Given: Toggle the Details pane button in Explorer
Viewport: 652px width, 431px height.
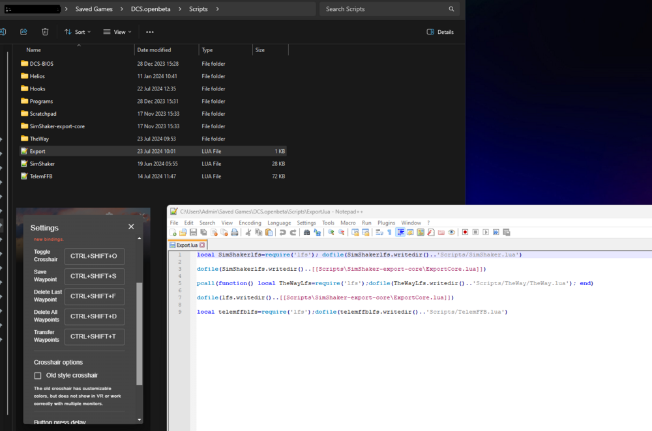Looking at the screenshot, I should [x=440, y=32].
